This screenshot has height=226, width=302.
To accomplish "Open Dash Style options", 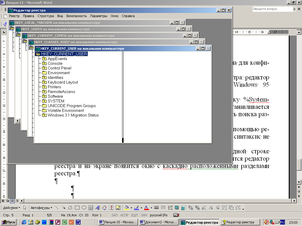I will 163,208.
